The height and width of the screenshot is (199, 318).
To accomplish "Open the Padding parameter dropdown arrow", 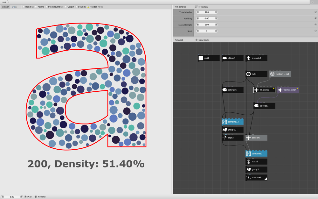I will (x=315, y=18).
